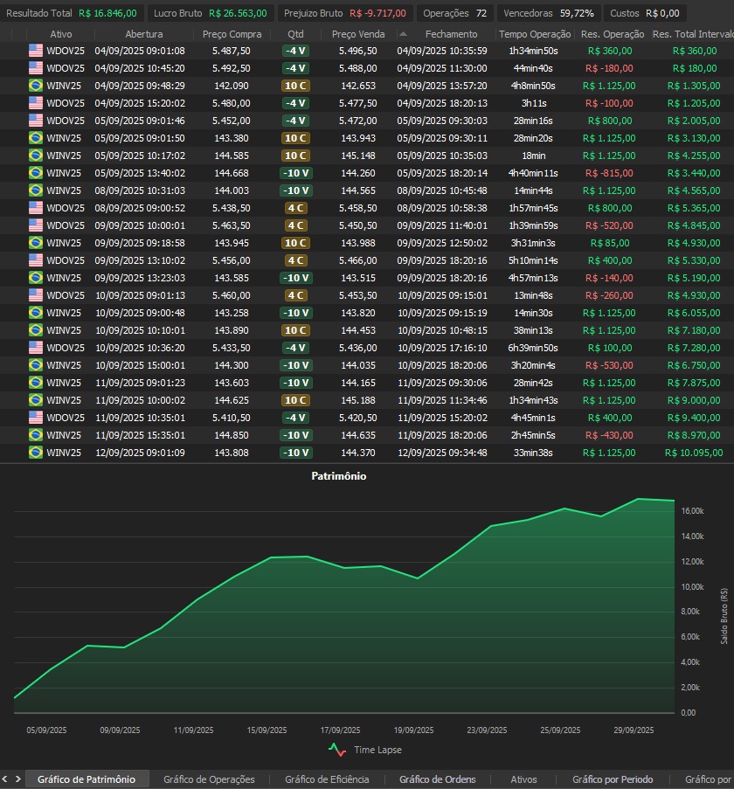Click the '-10 V' badge on 05/09 13:40:02 row

click(295, 173)
